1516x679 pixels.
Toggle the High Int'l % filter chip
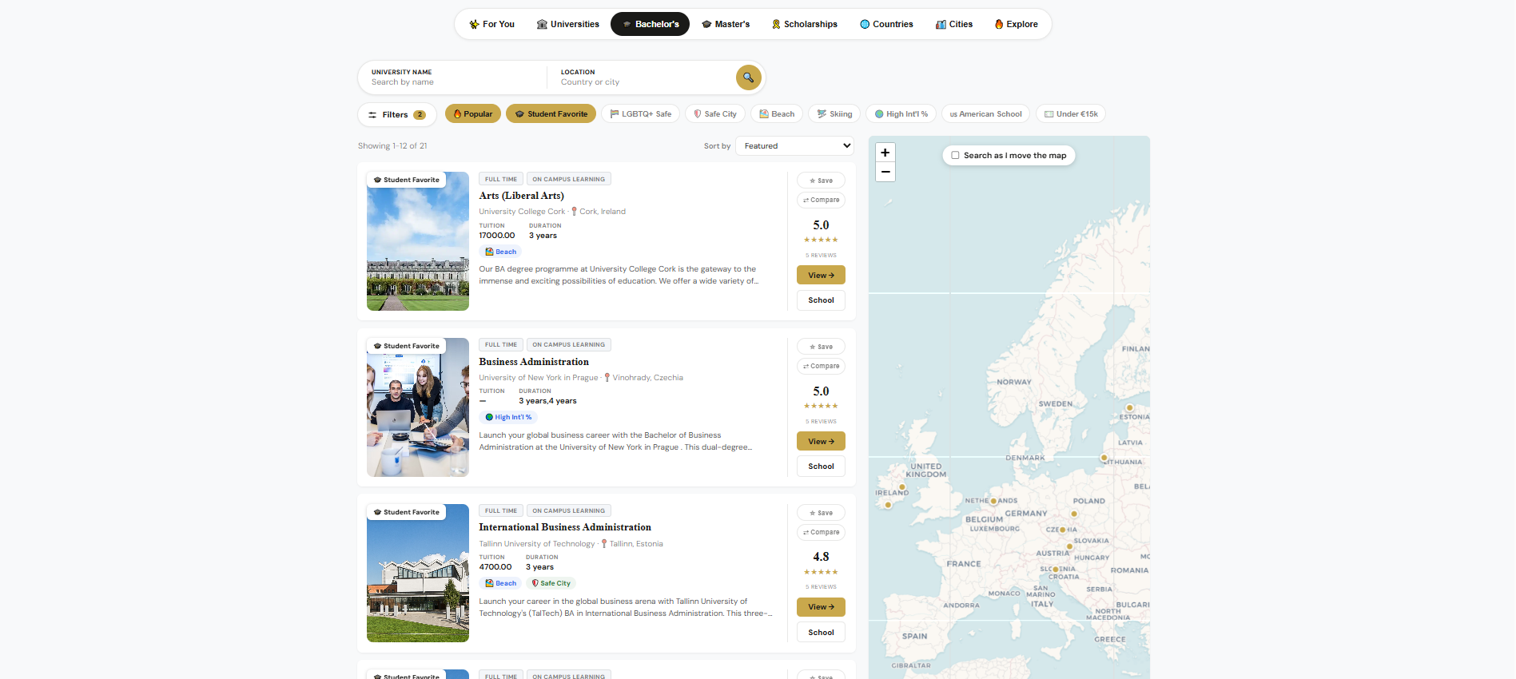[901, 114]
